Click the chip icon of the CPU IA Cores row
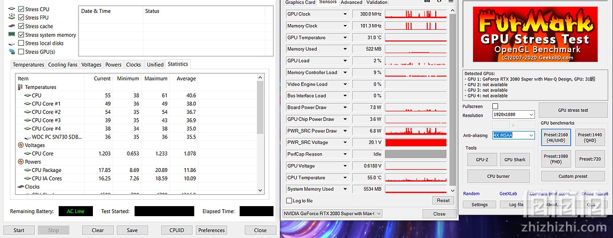Image resolution: width=613 pixels, height=238 pixels. 27,178
